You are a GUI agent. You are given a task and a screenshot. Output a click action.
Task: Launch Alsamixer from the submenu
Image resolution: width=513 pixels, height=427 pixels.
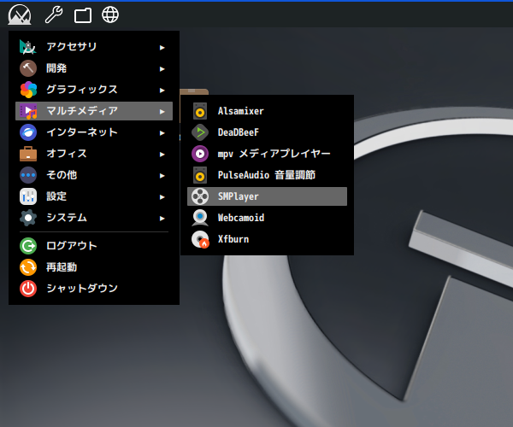click(267, 111)
